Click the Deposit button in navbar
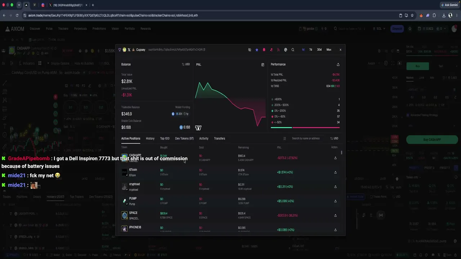The width and height of the screenshot is (461, 259). click(397, 29)
